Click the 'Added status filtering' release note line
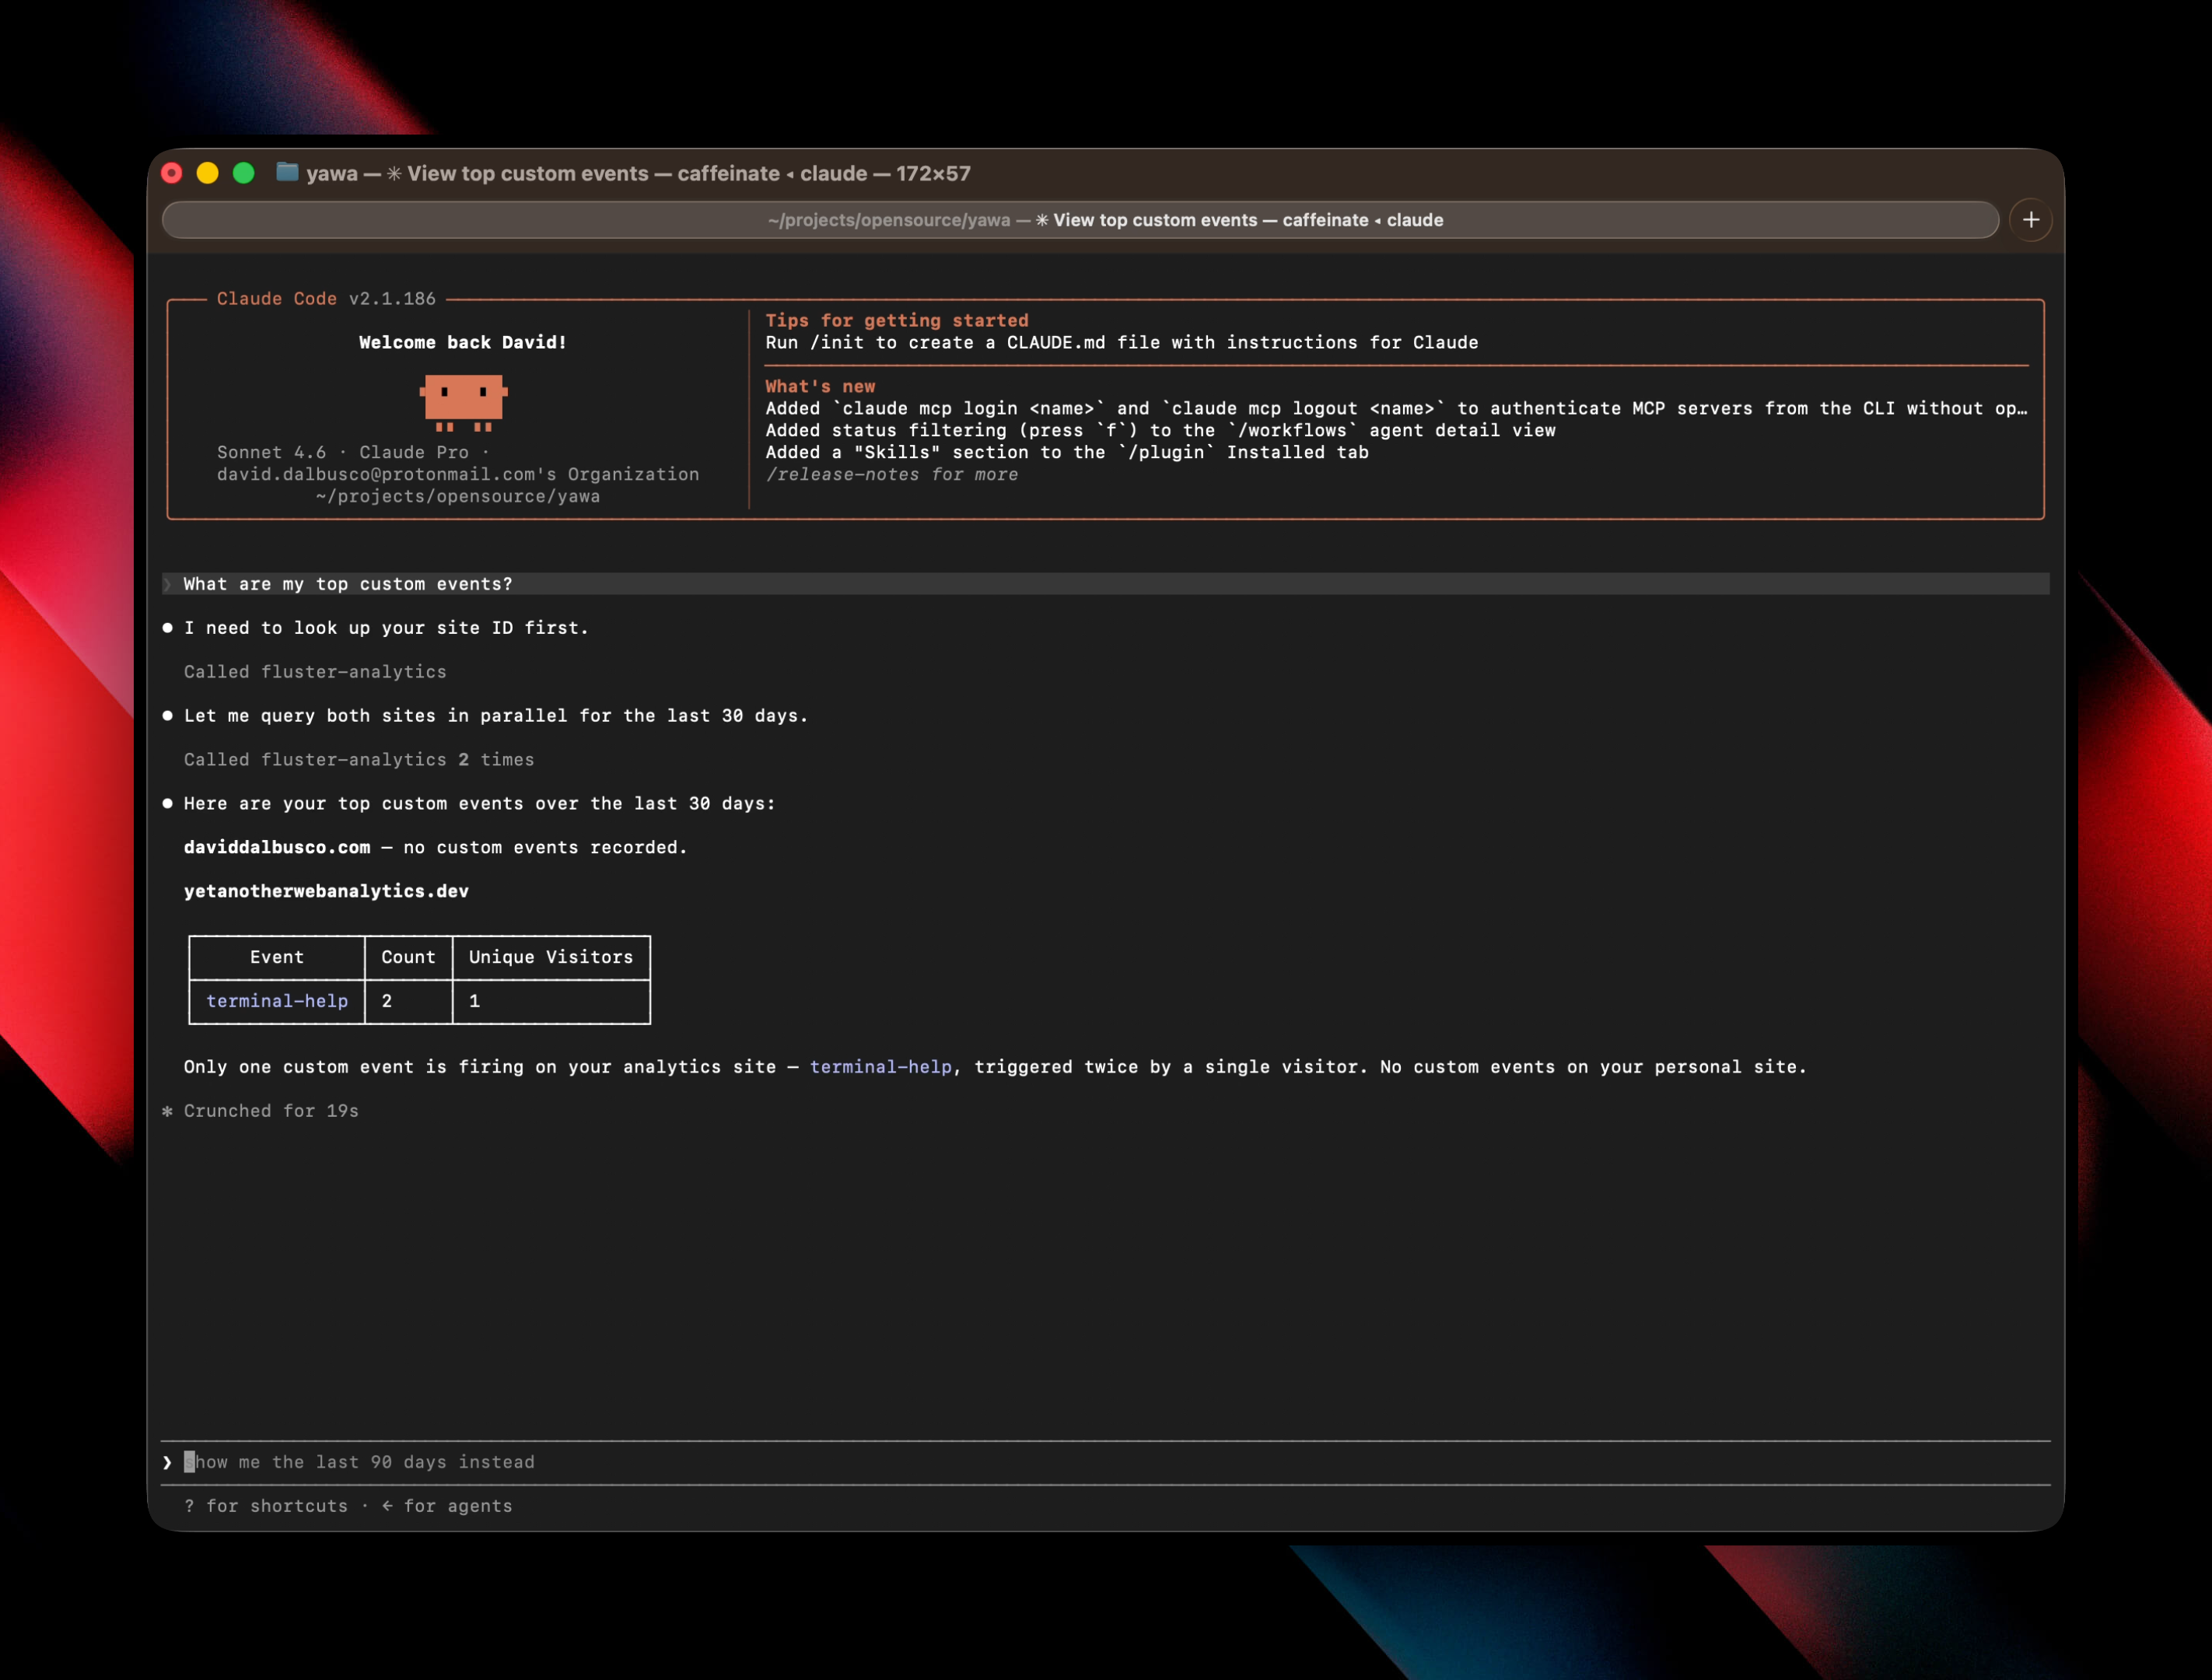The height and width of the screenshot is (1680, 2212). click(x=1160, y=430)
